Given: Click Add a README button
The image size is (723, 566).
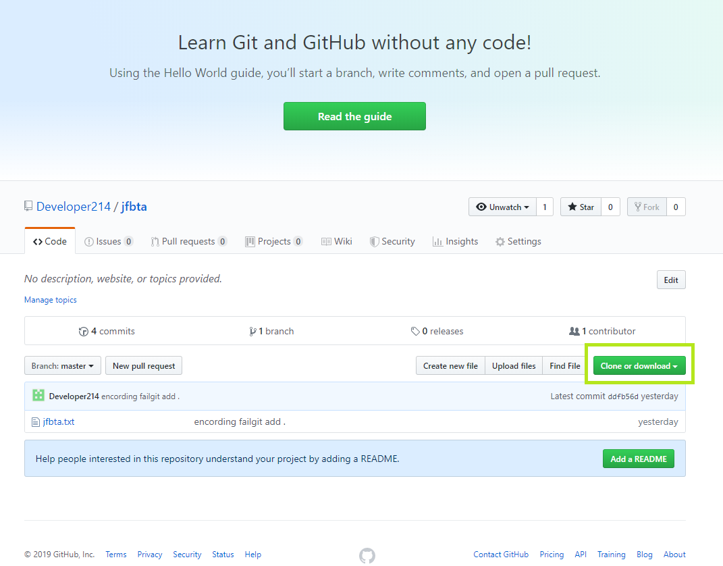Looking at the screenshot, I should click(x=639, y=459).
